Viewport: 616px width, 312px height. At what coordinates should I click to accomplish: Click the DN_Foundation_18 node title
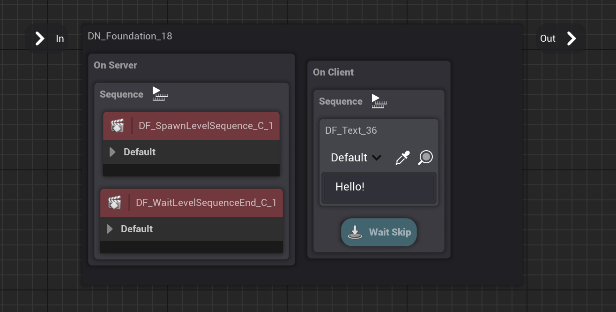130,36
